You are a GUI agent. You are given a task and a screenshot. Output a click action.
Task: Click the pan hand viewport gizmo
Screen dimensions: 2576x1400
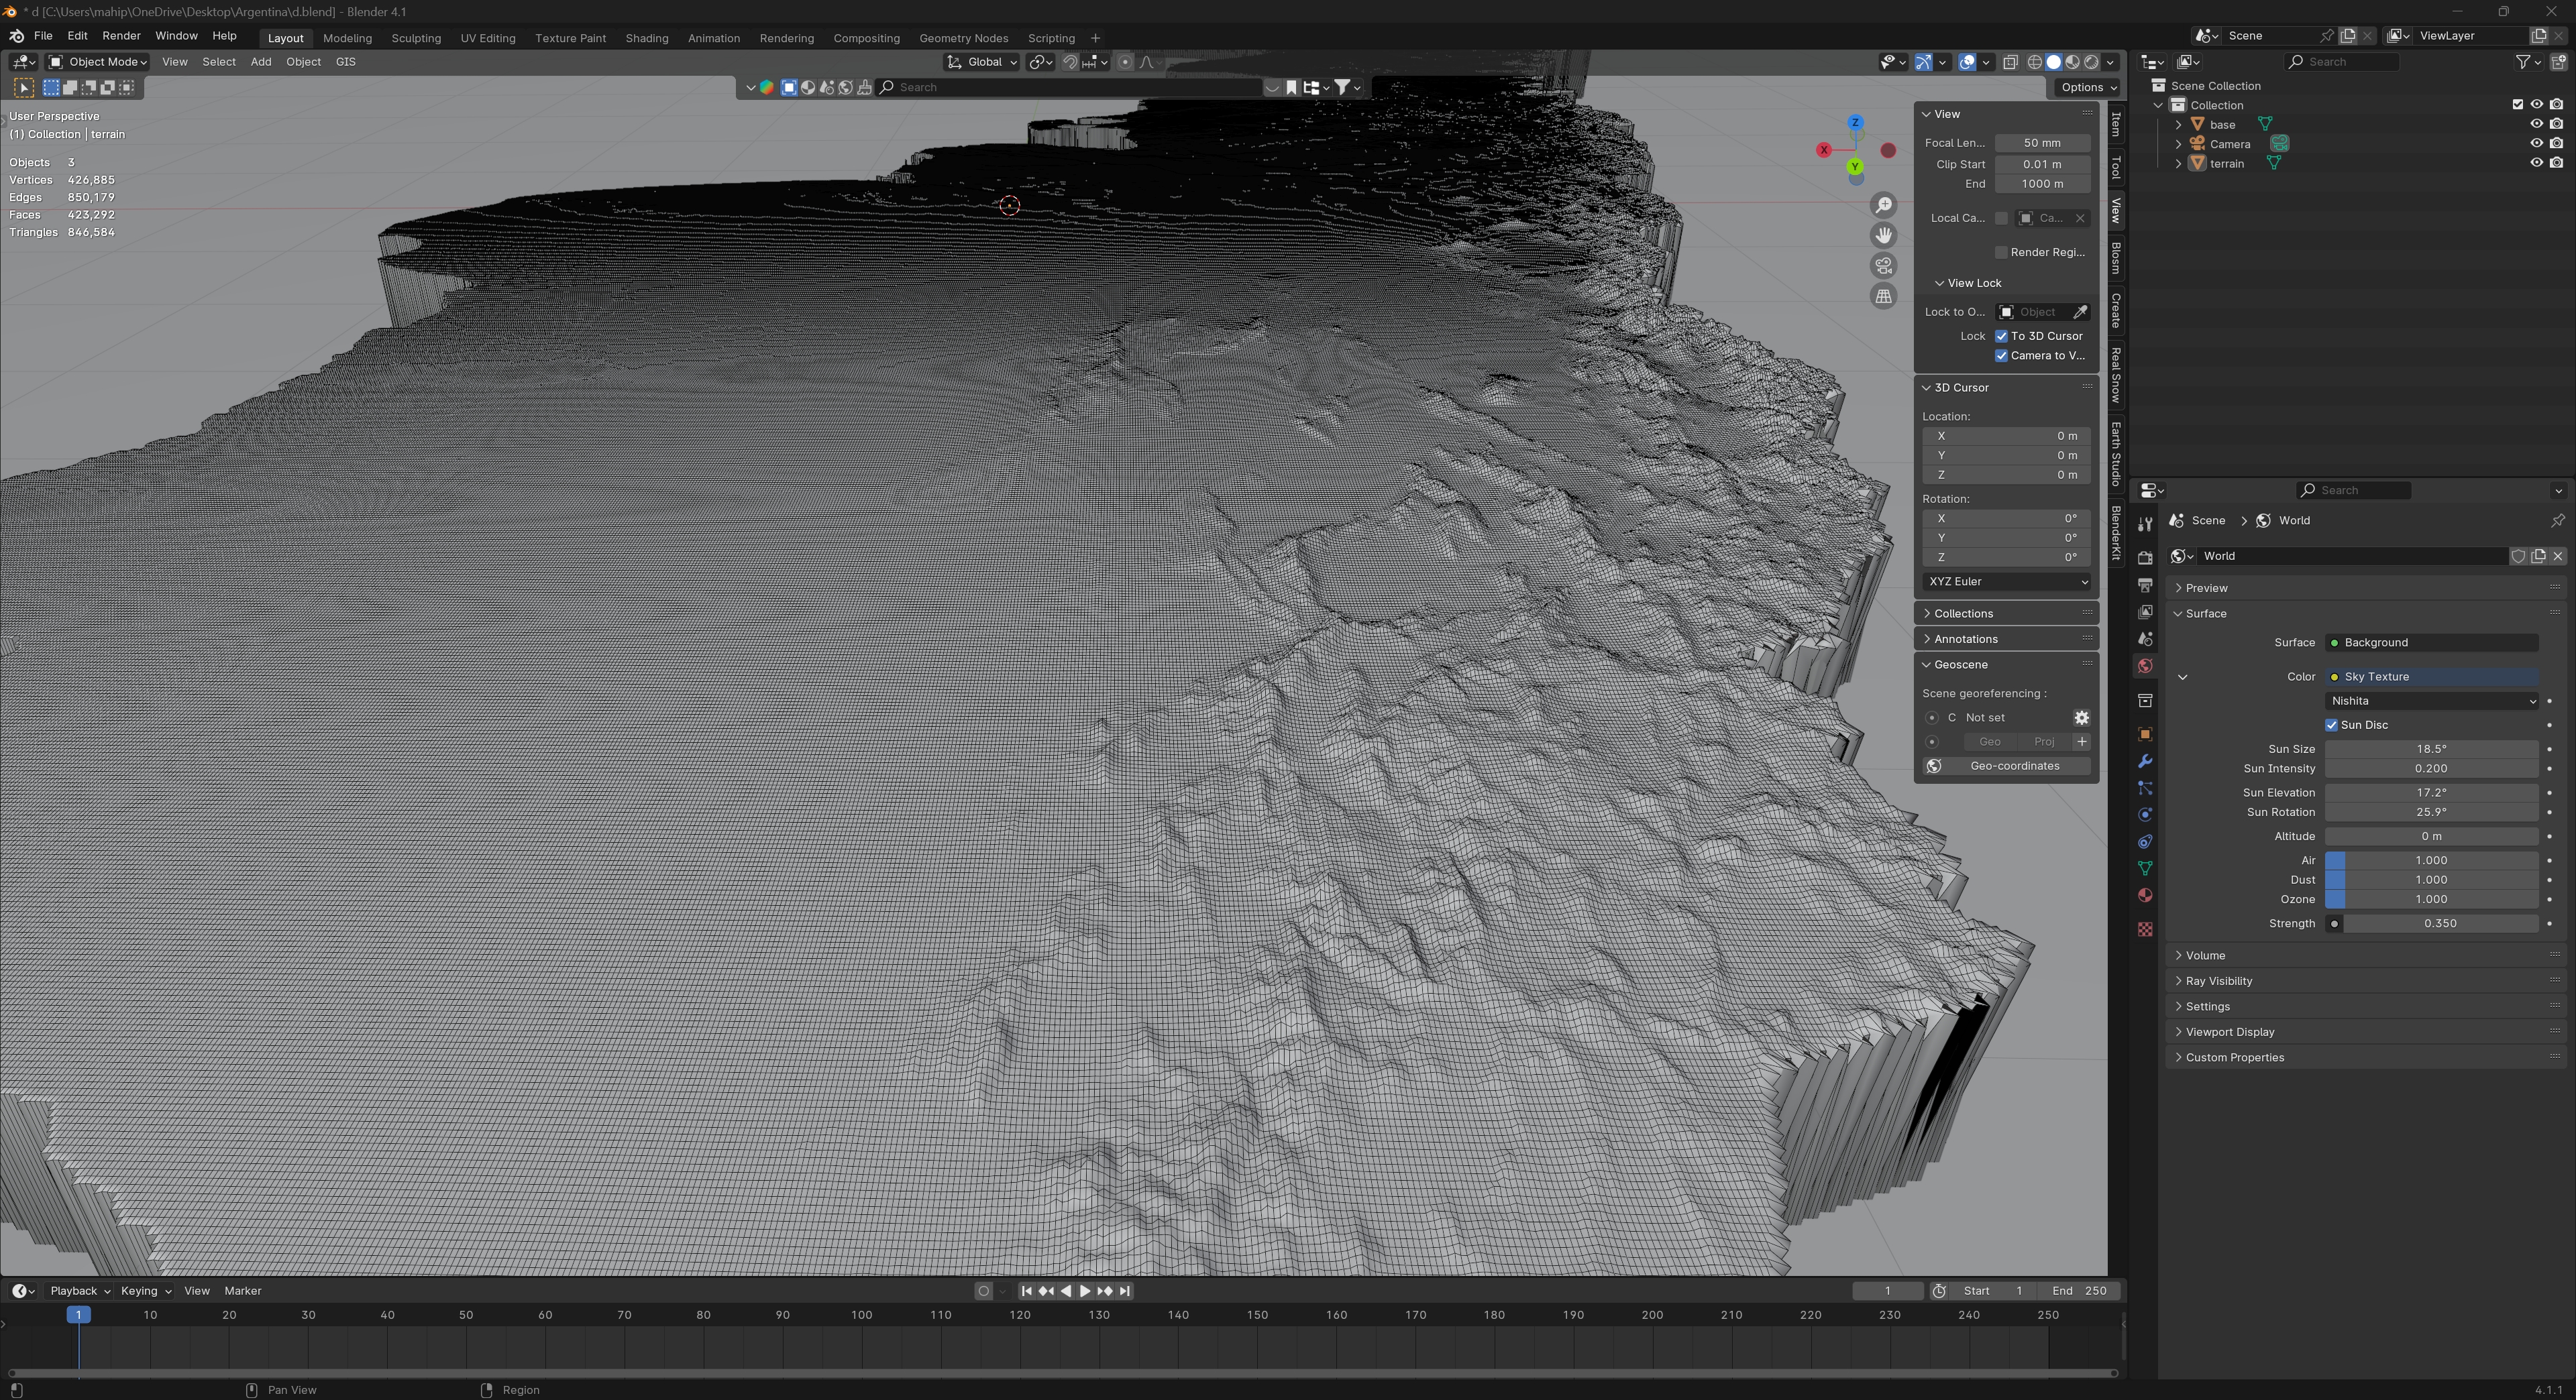click(1884, 236)
